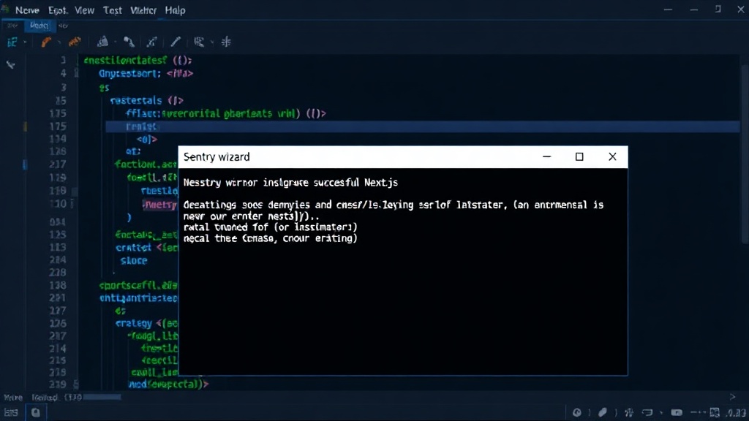The height and width of the screenshot is (421, 749).
Task: Click the 'Mare' label in the bottom bar
Action: pyautogui.click(x=13, y=398)
